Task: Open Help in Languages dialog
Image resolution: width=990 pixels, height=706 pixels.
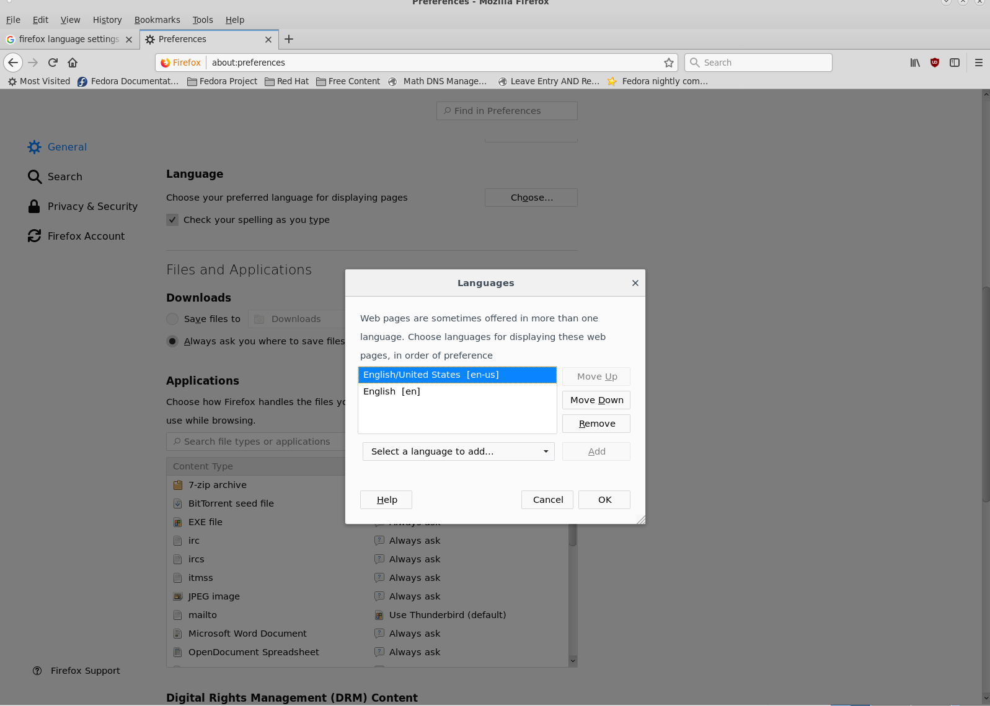Action: [x=386, y=500]
